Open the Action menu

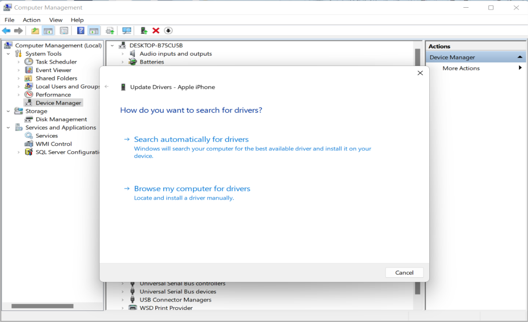31,20
